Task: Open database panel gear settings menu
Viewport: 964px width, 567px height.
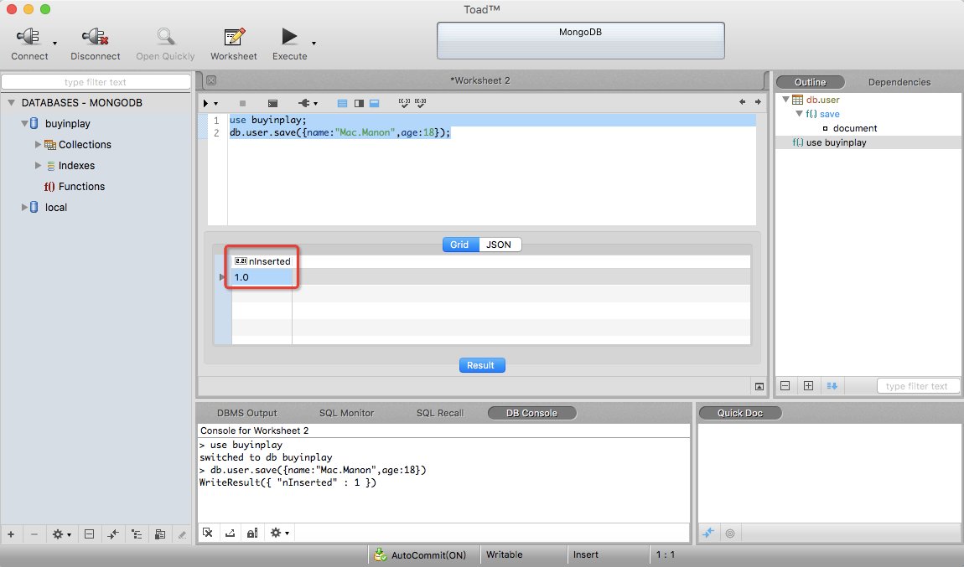Action: click(61, 534)
